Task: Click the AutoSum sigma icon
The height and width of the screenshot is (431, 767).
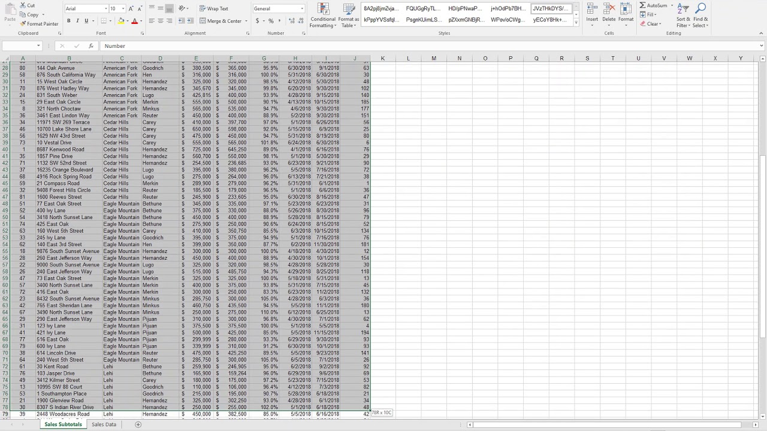Action: [x=642, y=5]
